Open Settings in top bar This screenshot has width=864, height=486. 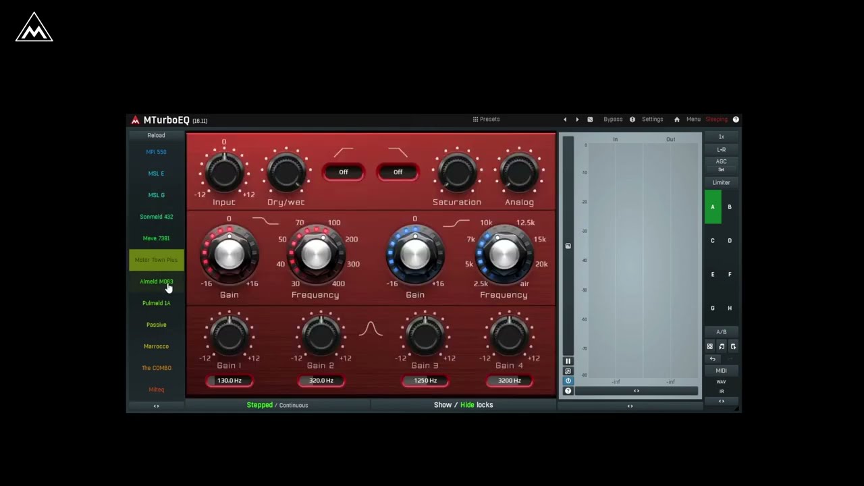pyautogui.click(x=652, y=119)
